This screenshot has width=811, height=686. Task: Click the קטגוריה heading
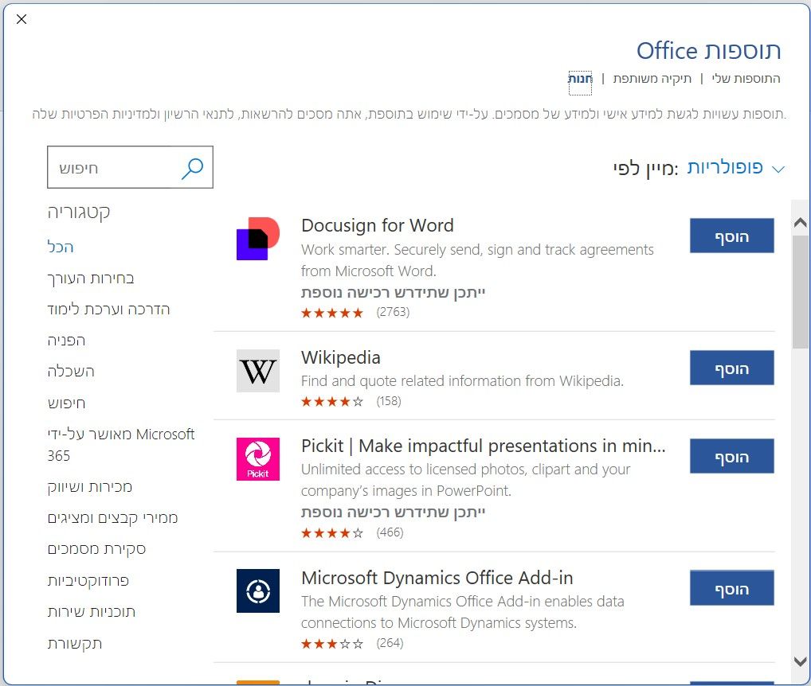point(79,212)
